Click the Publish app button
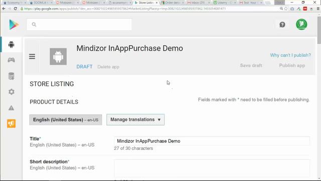This screenshot has height=181, width=321. click(x=292, y=65)
